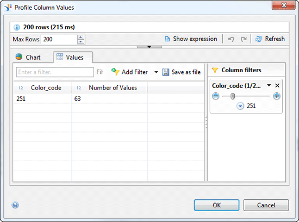The image size is (299, 222).
Task: Switch to the Chart tab
Action: (x=28, y=57)
